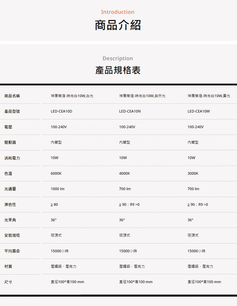Viewport: 237px width, 306px height.
Task: Click '直徑100*高100 mm' in LED-CEA10D column
Action: pos(67,282)
